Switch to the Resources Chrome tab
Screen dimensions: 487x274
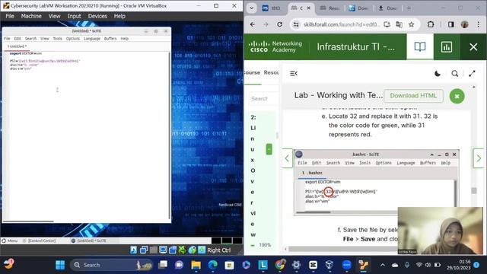point(329,8)
